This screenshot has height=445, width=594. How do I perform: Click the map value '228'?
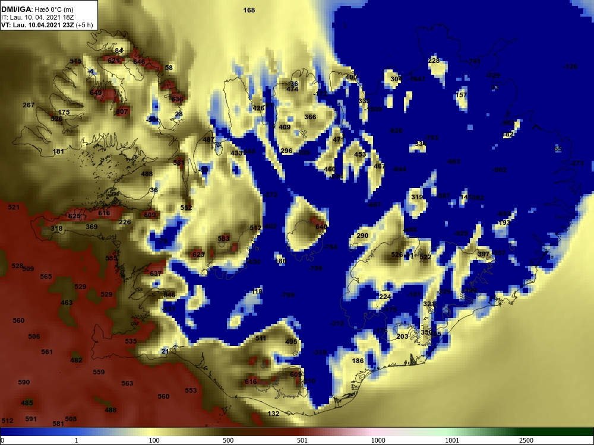point(434,61)
